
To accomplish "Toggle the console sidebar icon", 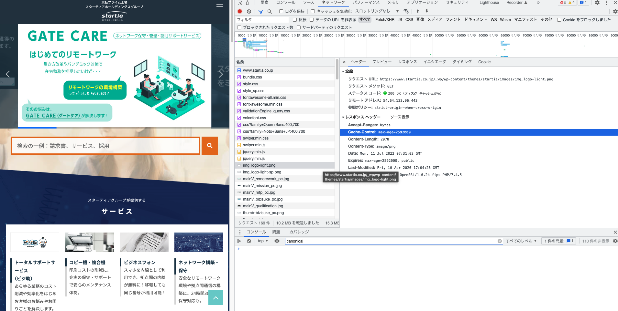I will click(239, 241).
